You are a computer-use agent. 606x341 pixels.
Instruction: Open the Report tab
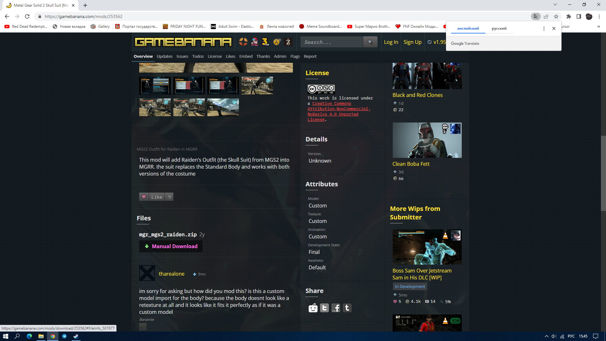(310, 56)
